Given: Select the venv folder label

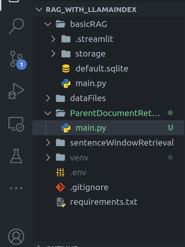Looking at the screenshot, I should [79, 158].
